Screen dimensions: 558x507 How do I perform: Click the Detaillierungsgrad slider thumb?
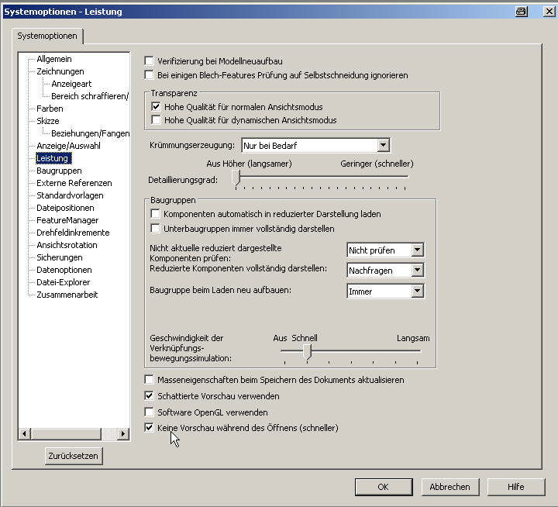[236, 177]
